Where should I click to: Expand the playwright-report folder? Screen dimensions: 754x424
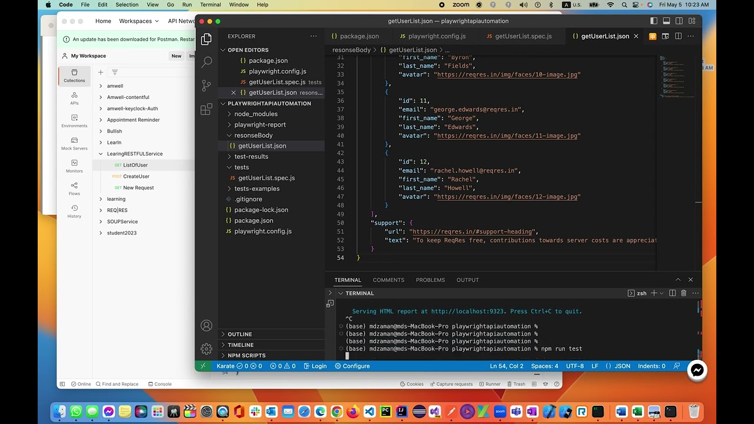(260, 125)
